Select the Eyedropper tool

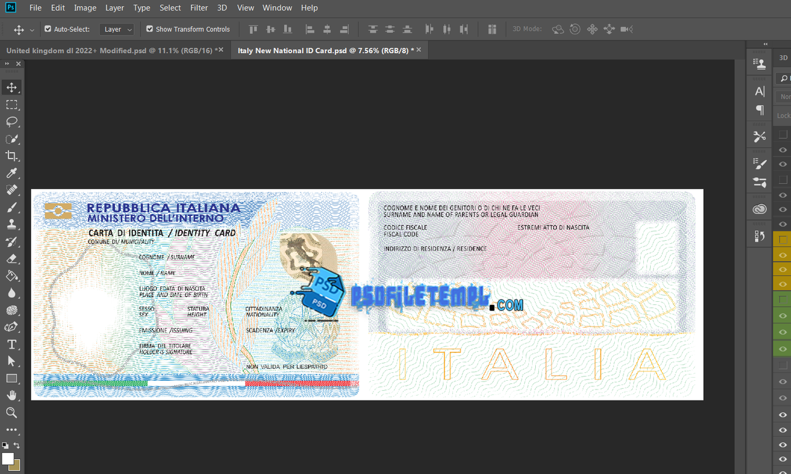(12, 173)
